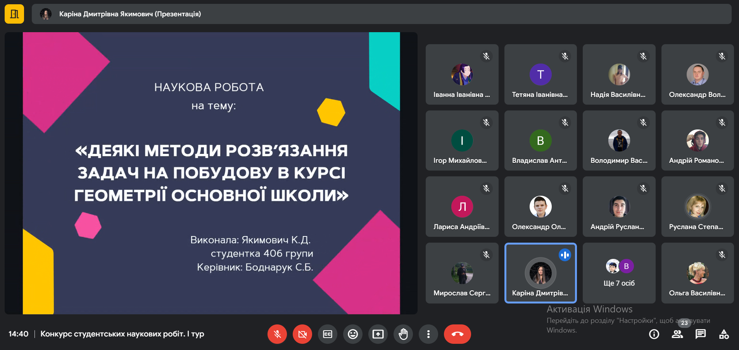This screenshot has width=739, height=350.
Task: Raise your hand
Action: [x=403, y=334]
